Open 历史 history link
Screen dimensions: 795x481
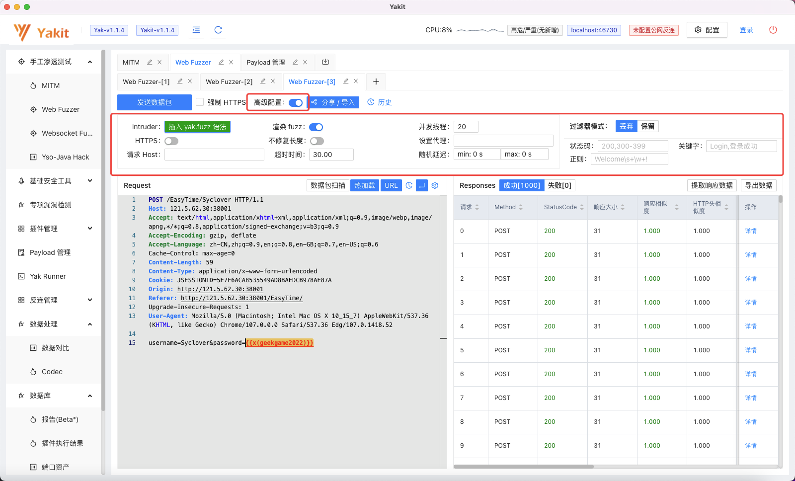(380, 102)
